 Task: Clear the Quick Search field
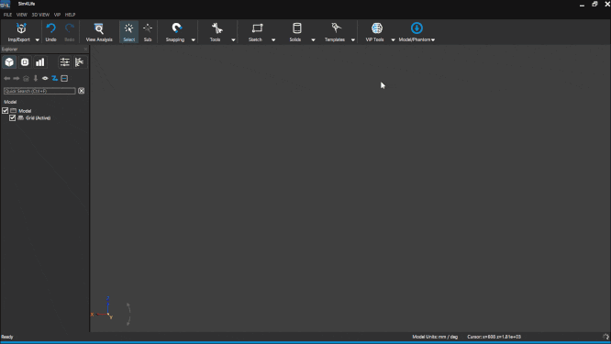[x=81, y=91]
